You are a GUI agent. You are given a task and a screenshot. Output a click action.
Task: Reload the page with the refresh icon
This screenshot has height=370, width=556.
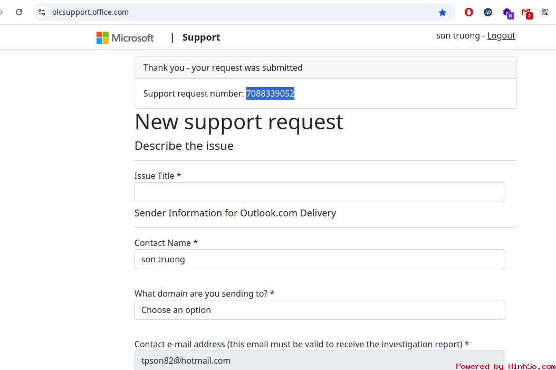pos(19,12)
